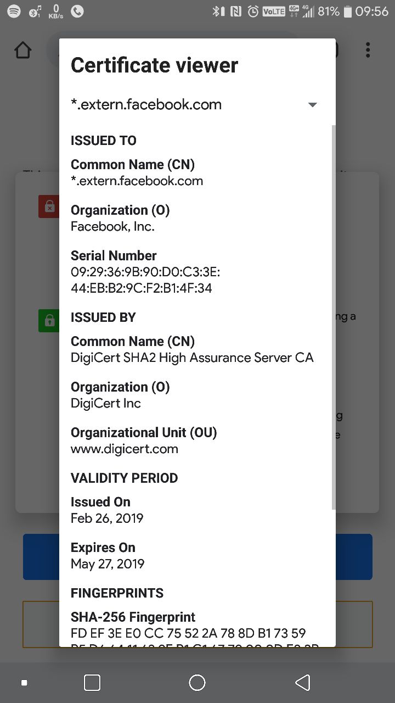Tap the browser home icon
Image resolution: width=395 pixels, height=703 pixels.
tap(23, 50)
